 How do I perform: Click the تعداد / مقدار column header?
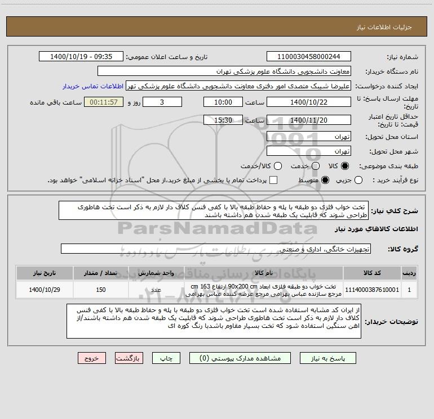(101, 273)
